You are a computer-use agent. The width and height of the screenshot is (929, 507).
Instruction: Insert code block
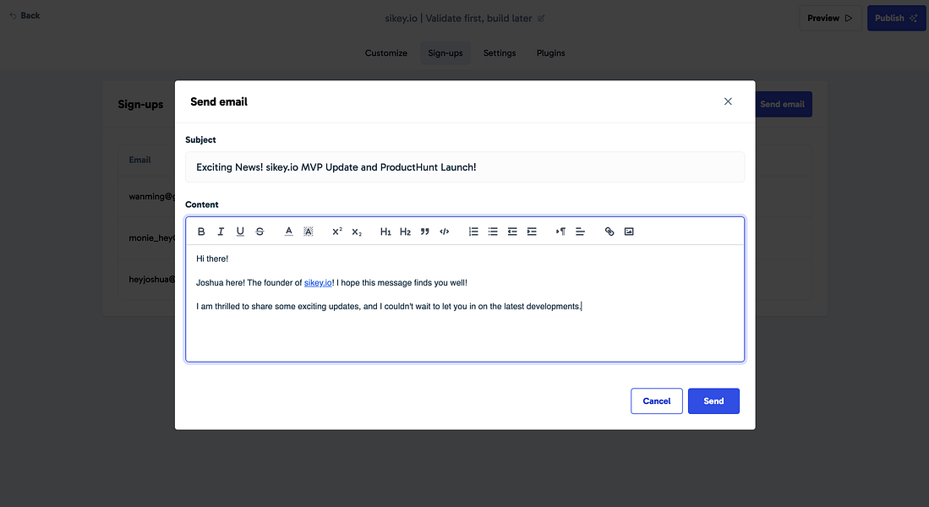(445, 232)
